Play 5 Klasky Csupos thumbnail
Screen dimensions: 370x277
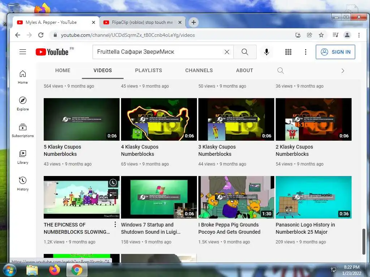[x=82, y=119]
